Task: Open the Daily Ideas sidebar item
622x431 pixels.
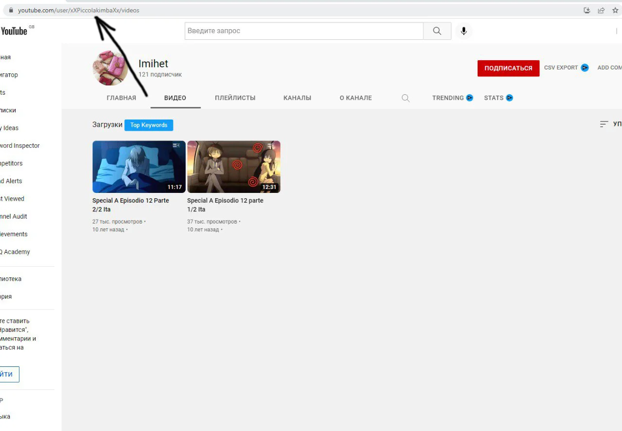Action: pyautogui.click(x=9, y=128)
